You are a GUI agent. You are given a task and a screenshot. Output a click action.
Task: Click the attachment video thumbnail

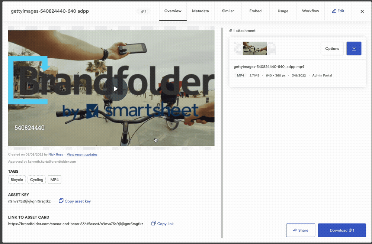pyautogui.click(x=254, y=48)
